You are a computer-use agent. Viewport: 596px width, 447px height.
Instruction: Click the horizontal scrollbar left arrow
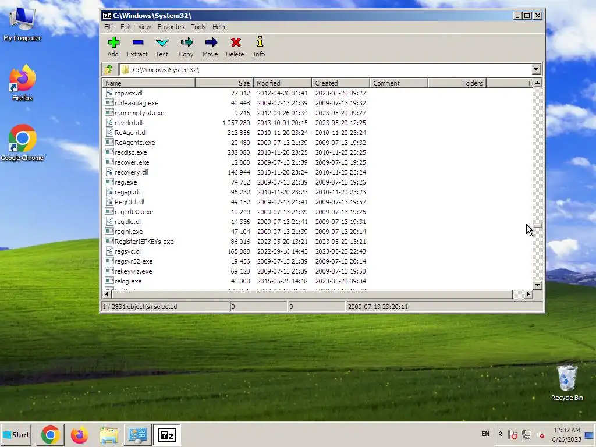[107, 294]
